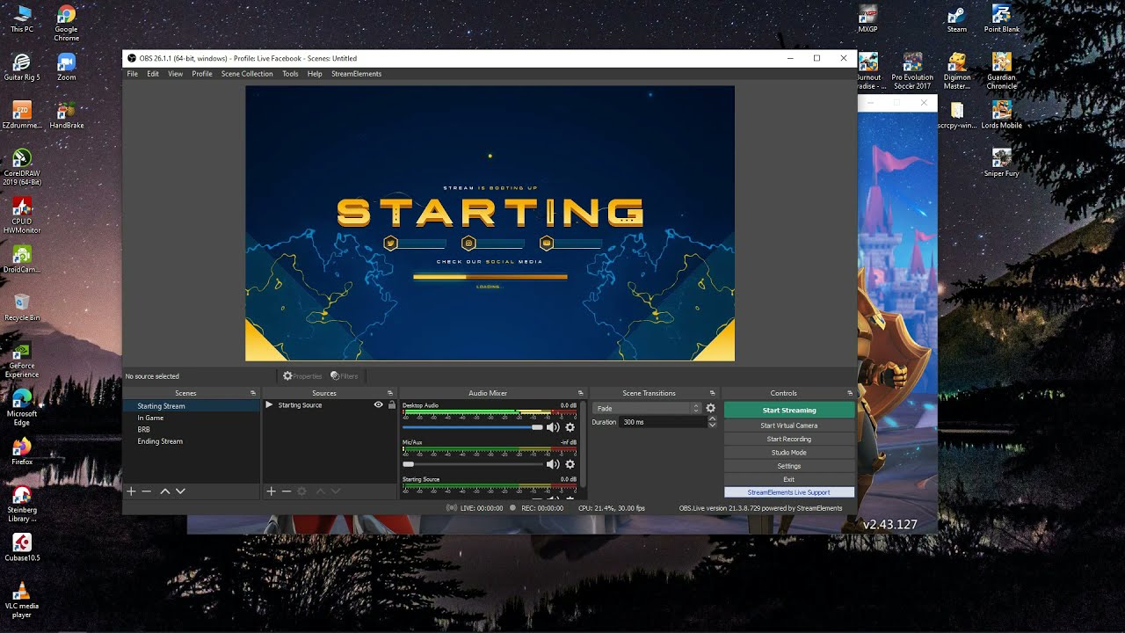Open the View menu
Screen dimensions: 1125x633
pyautogui.click(x=176, y=74)
